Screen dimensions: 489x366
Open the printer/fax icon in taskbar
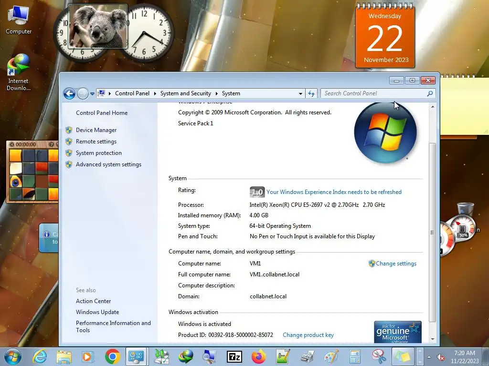[x=307, y=356]
